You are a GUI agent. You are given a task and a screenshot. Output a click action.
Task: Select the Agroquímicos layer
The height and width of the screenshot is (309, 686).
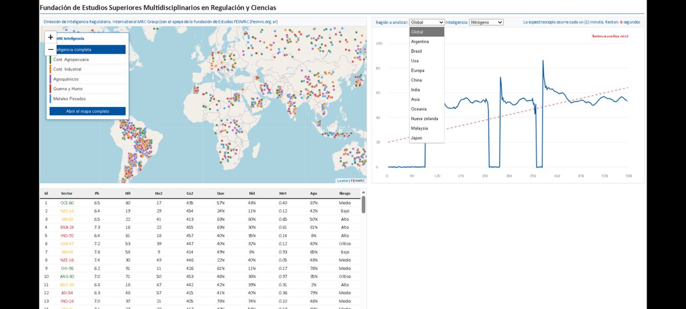tap(87, 79)
